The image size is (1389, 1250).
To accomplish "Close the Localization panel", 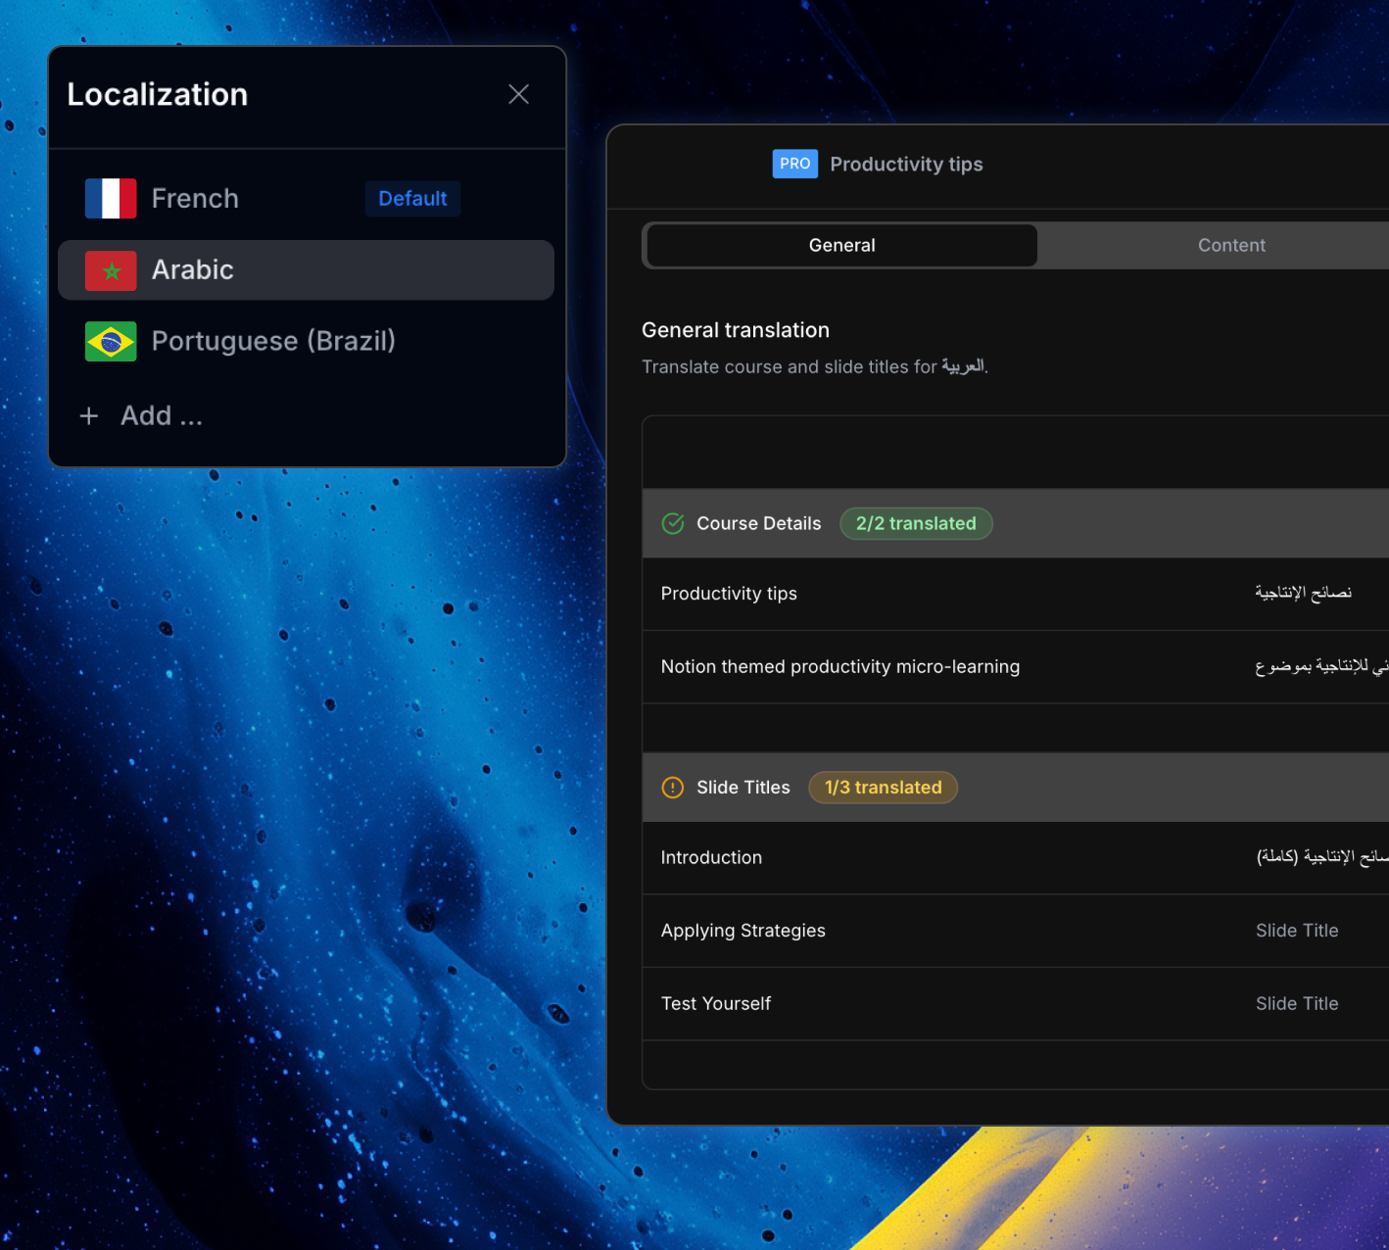I will [x=518, y=94].
